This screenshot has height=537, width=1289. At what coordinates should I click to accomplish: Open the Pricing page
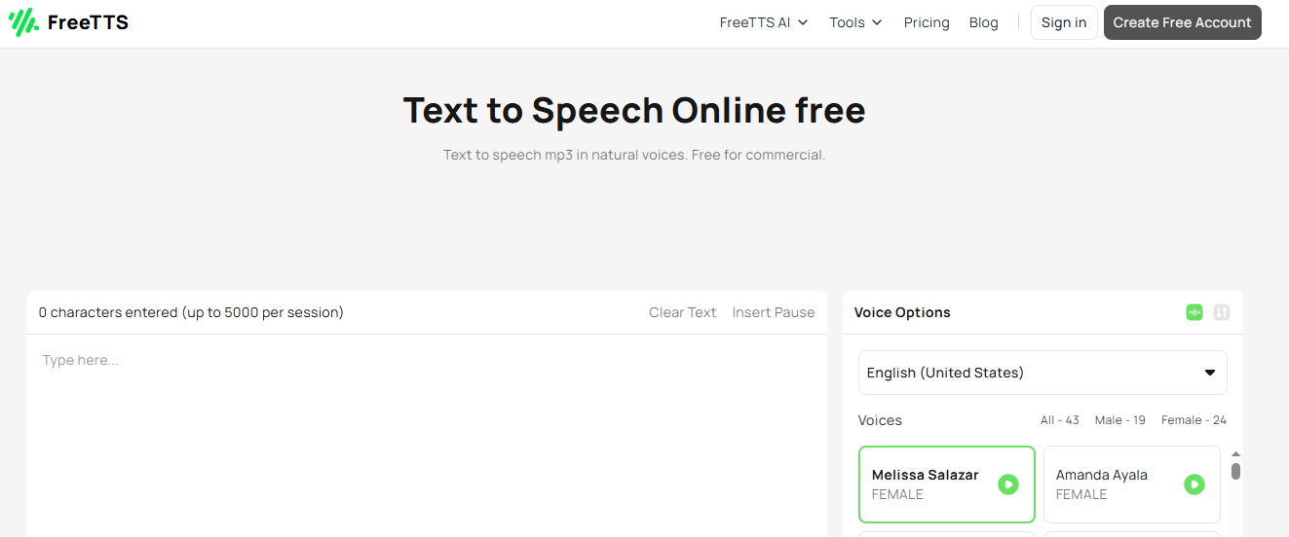click(927, 22)
